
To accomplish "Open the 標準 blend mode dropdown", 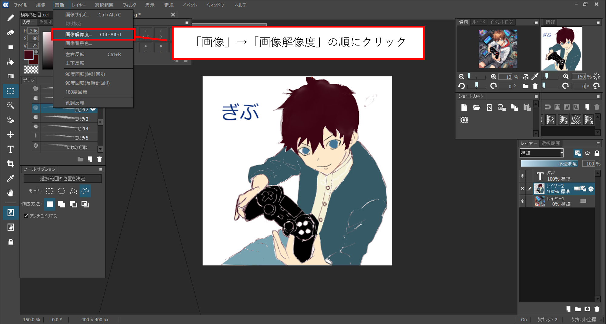I will [x=541, y=153].
